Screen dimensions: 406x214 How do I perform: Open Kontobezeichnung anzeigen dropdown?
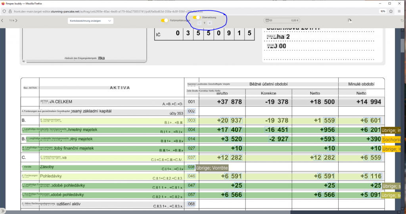[x=90, y=21]
